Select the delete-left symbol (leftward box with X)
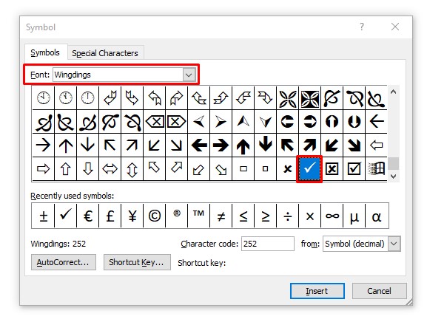The width and height of the screenshot is (427, 322). pyautogui.click(x=154, y=121)
